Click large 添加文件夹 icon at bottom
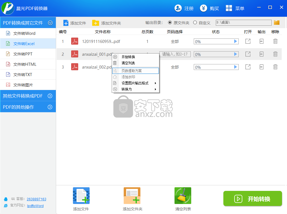The width and height of the screenshot is (287, 214). click(132, 196)
